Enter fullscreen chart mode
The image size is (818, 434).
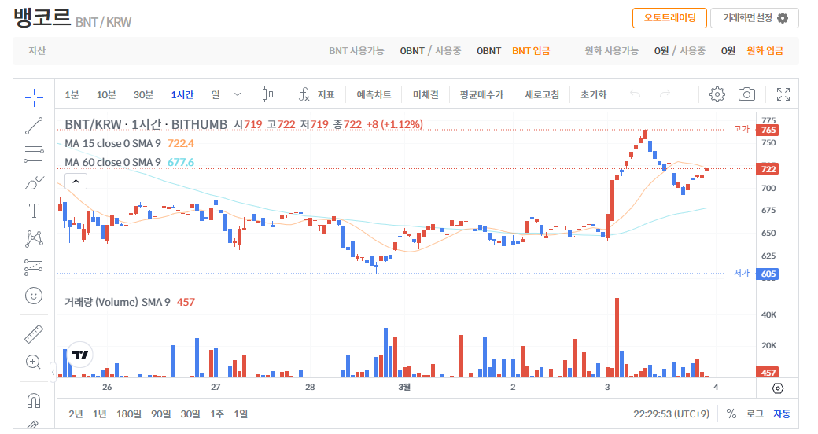click(x=783, y=94)
